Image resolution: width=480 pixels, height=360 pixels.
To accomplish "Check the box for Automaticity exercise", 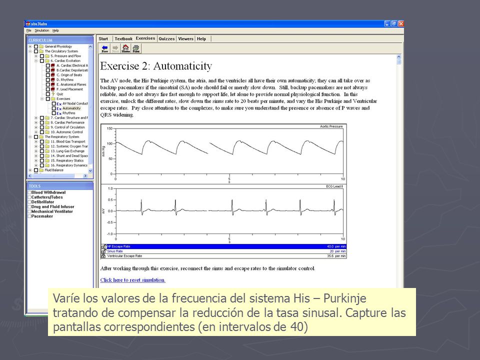I will (54, 108).
